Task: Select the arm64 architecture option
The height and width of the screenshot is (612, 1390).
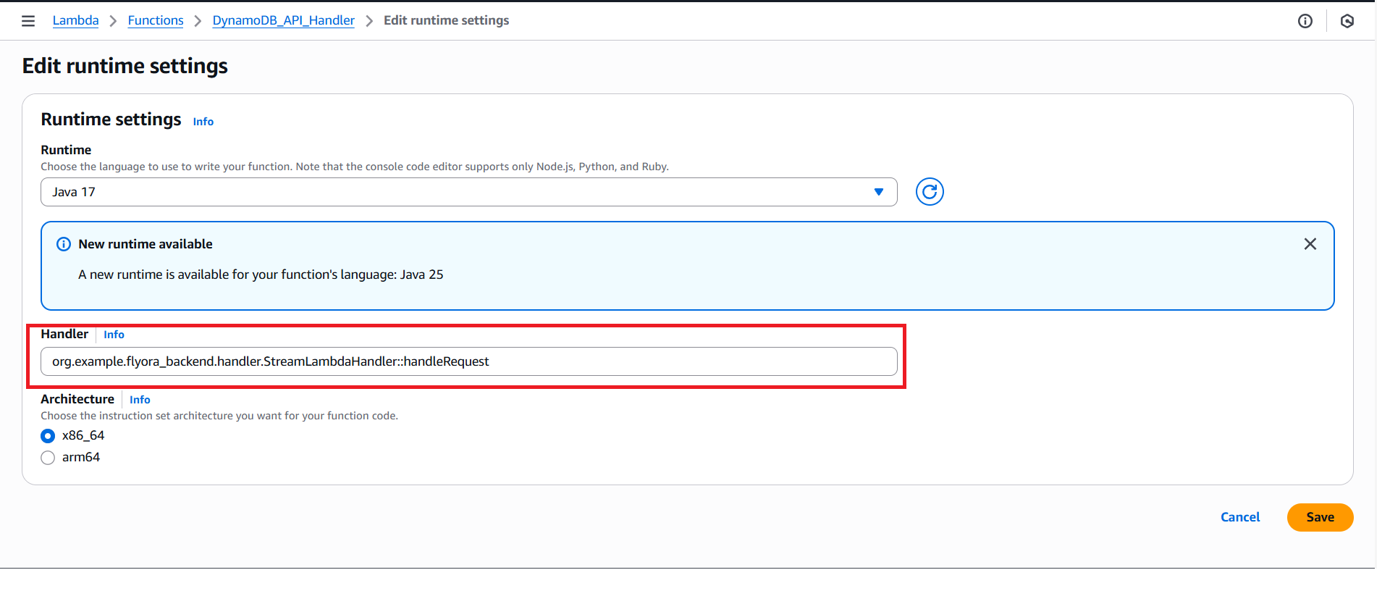Action: click(x=49, y=458)
